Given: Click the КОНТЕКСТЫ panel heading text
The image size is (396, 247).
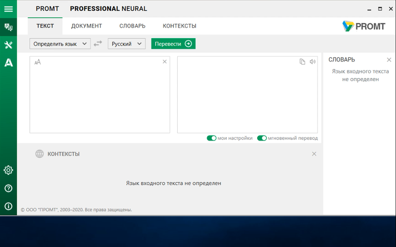Looking at the screenshot, I should tap(64, 154).
